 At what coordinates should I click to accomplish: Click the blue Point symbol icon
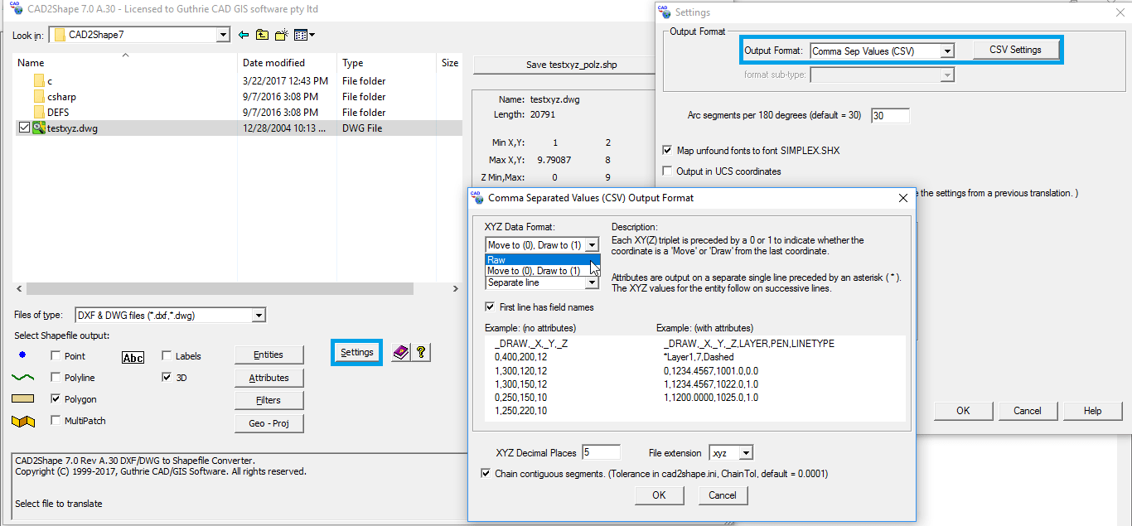22,355
